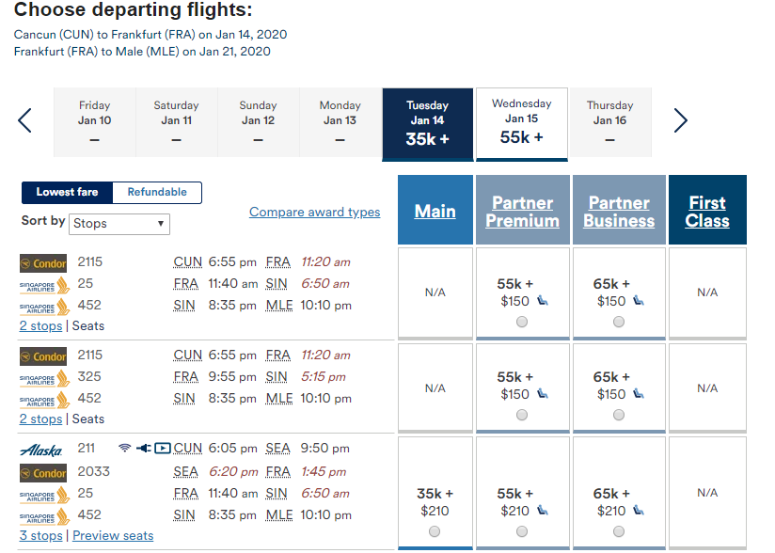This screenshot has width=775, height=553.
Task: Click the next dates right arrow
Action: pyautogui.click(x=680, y=120)
